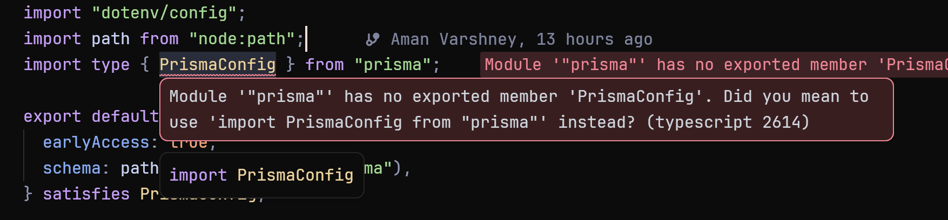Click the closing brace before satisfies

point(28,194)
